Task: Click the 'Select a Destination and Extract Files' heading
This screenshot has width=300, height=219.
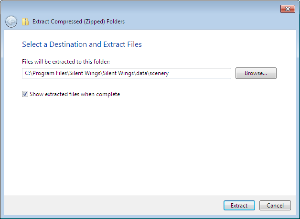Action: (x=82, y=44)
